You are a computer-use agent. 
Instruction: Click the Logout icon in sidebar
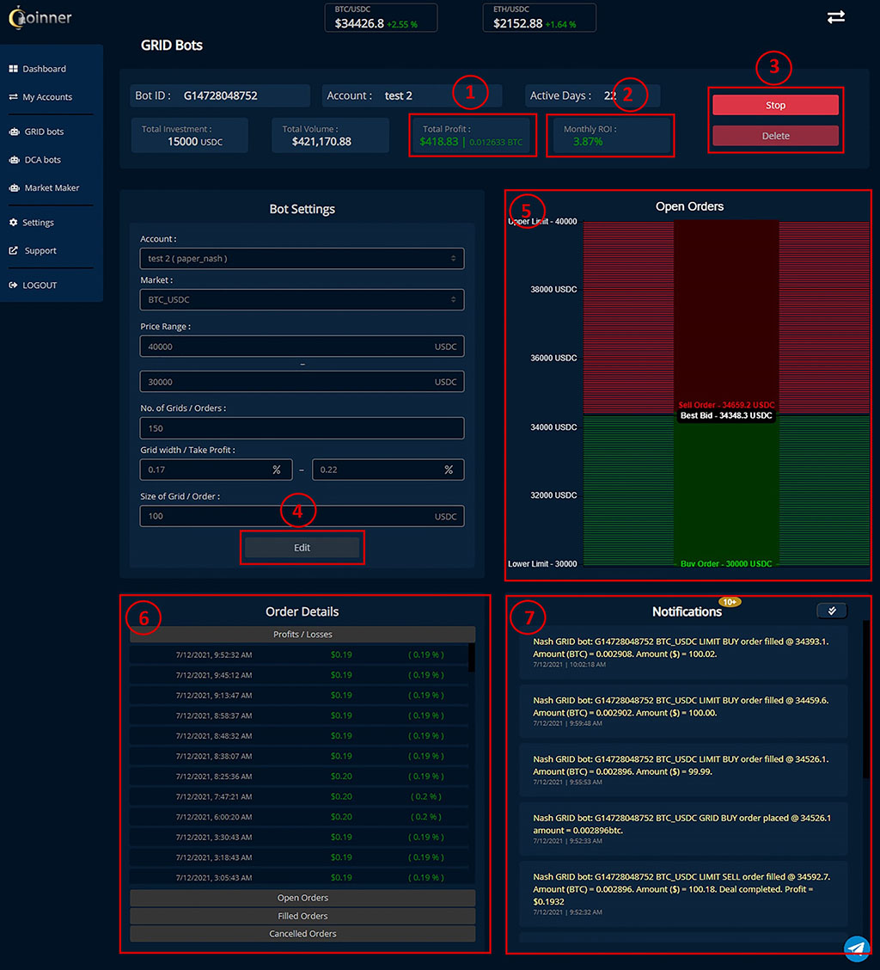tap(14, 285)
